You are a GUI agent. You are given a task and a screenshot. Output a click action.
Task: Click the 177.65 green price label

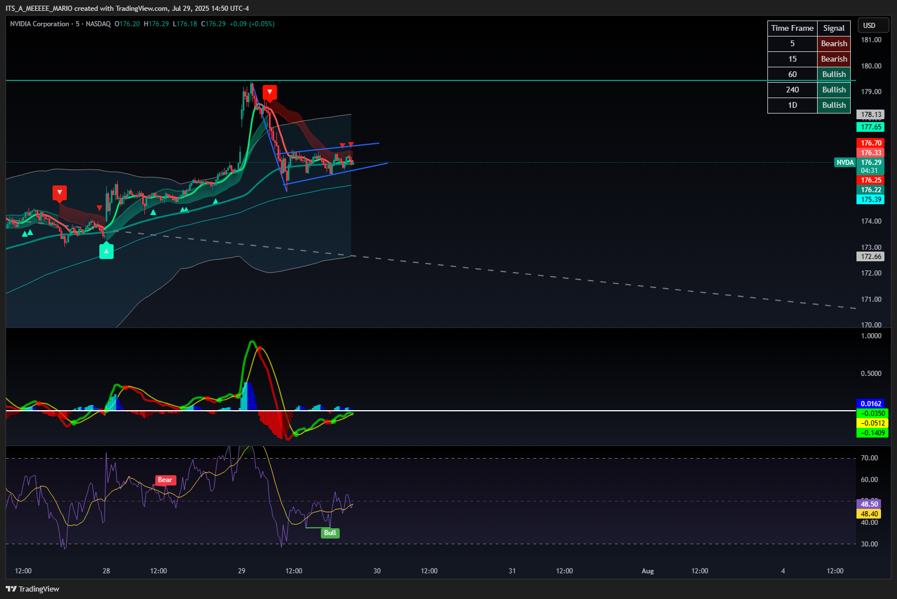pyautogui.click(x=871, y=127)
